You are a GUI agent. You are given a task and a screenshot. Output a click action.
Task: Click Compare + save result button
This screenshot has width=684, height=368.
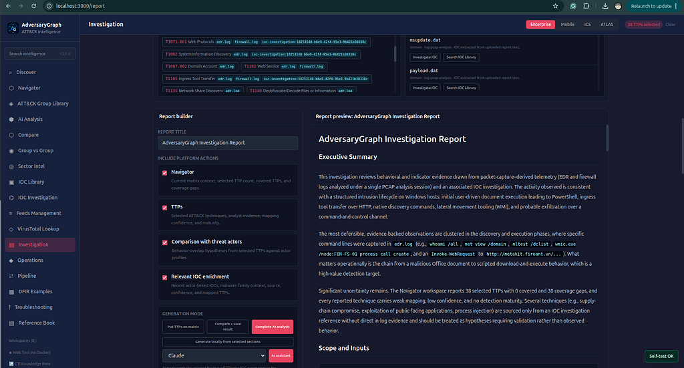[228, 327]
